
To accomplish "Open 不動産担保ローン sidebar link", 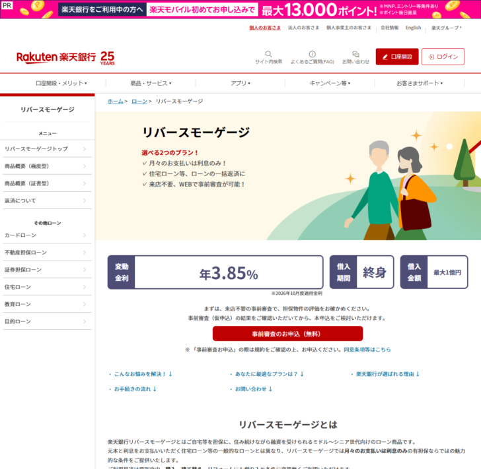I will pos(48,253).
